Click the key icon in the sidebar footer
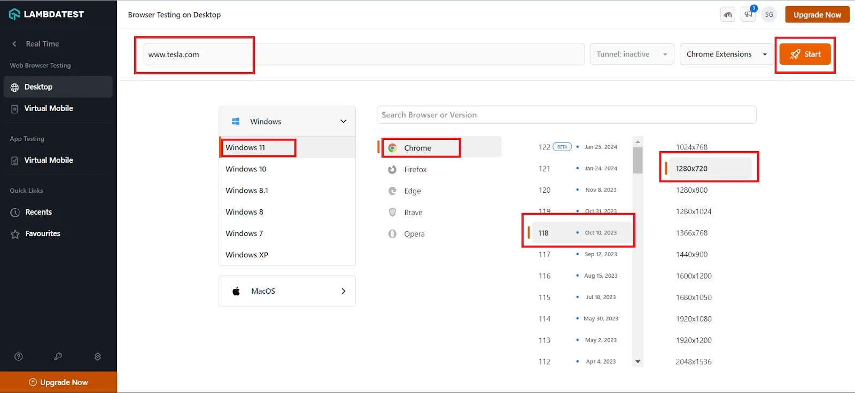The width and height of the screenshot is (855, 393). click(58, 357)
